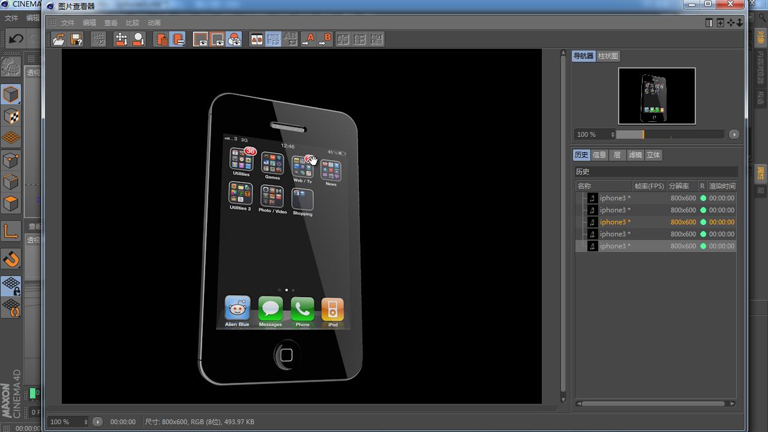Click the Enable Axis L-shaped icon

pyautogui.click(x=11, y=232)
